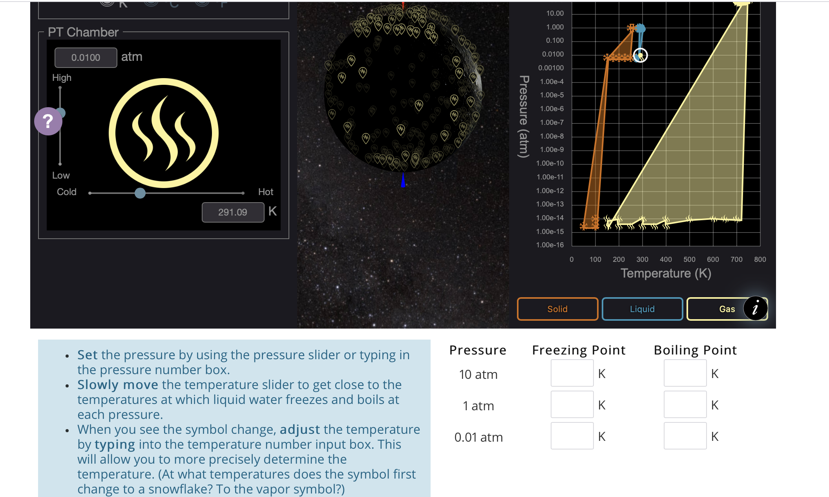Show the Liquid phase region

pyautogui.click(x=642, y=309)
